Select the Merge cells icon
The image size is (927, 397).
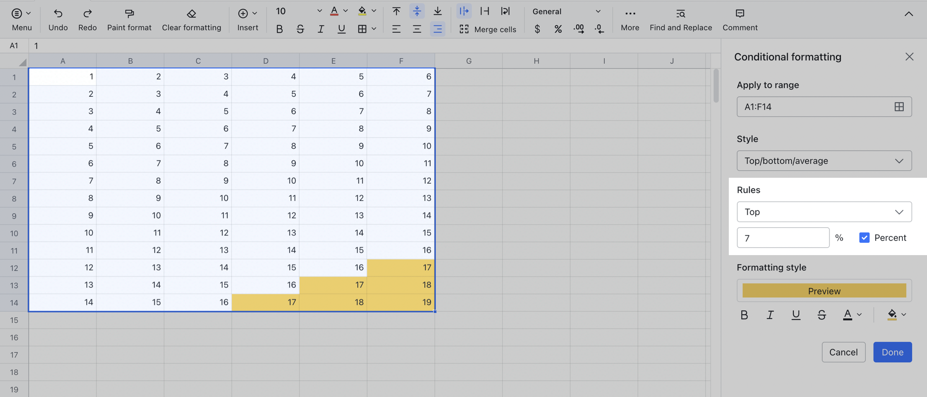pos(464,29)
